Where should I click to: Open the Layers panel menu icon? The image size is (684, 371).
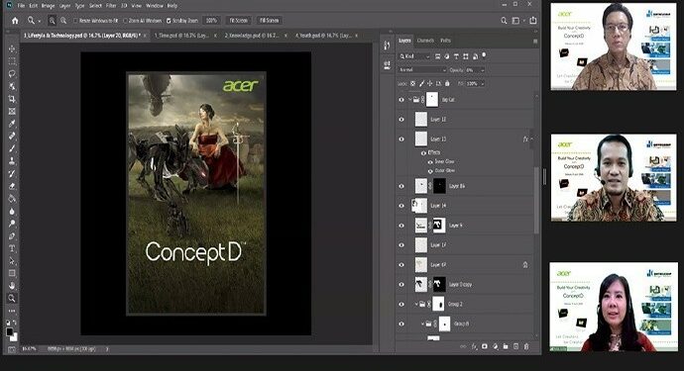535,41
